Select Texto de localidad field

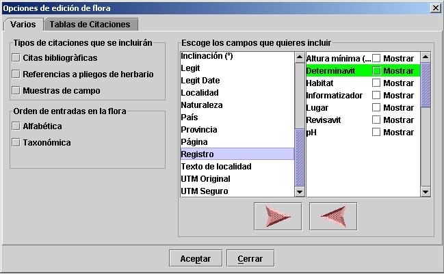click(237, 166)
